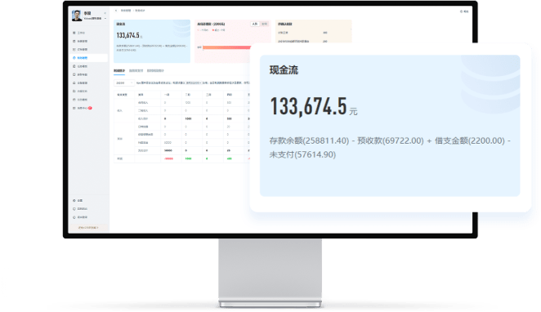Expand the organization dropdown under the user name
Image resolution: width=541 pixels, height=312 pixels.
(105, 18)
